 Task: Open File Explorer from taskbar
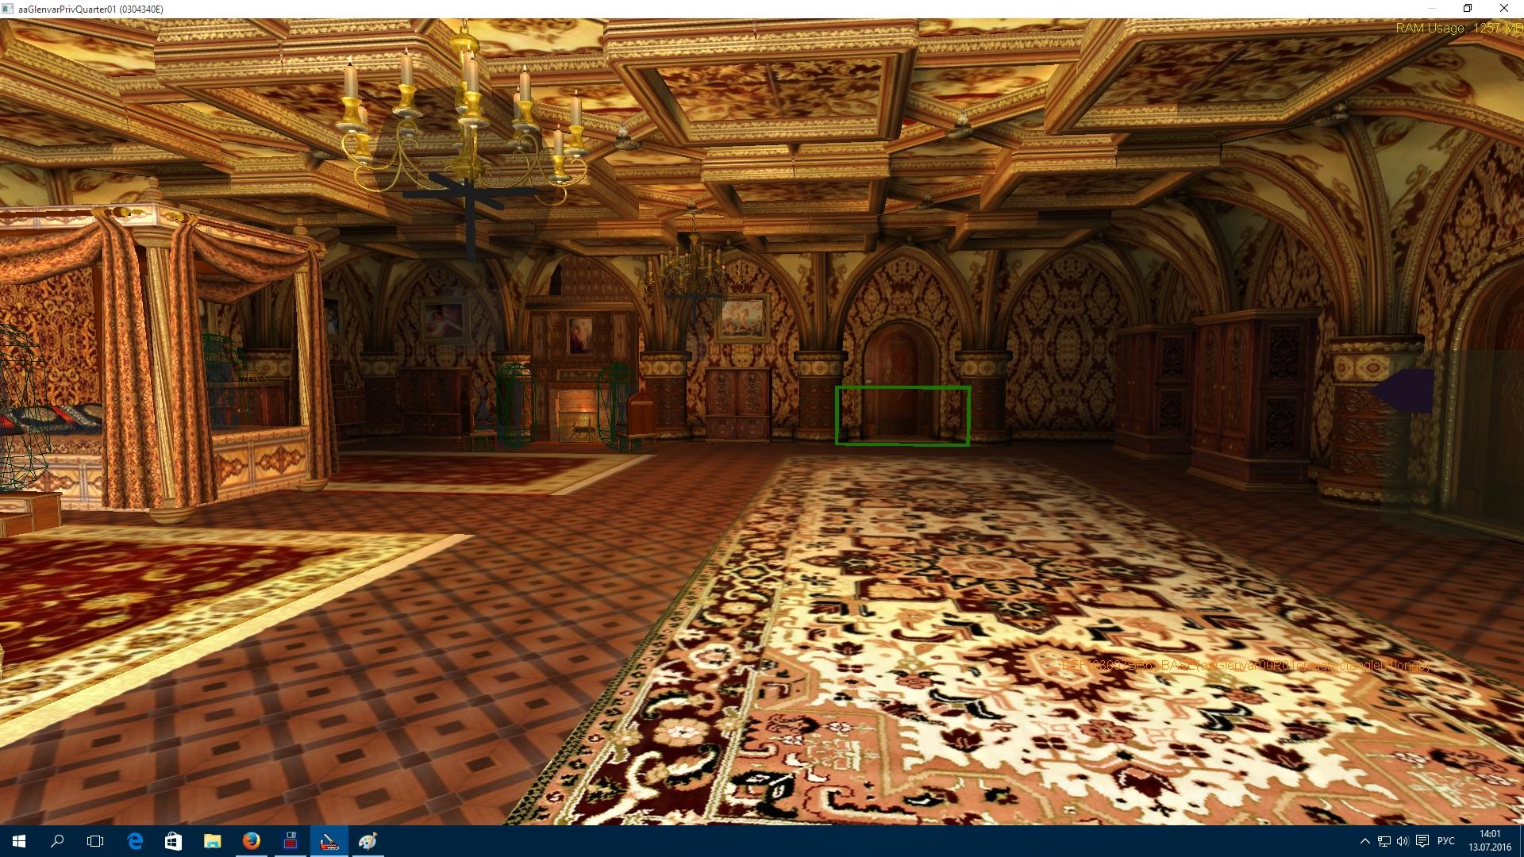(212, 841)
